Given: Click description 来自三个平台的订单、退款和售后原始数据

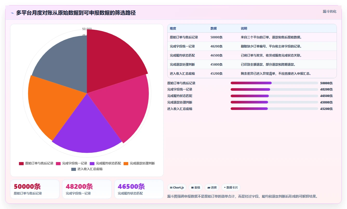Looking at the screenshot, I should pos(271,37).
